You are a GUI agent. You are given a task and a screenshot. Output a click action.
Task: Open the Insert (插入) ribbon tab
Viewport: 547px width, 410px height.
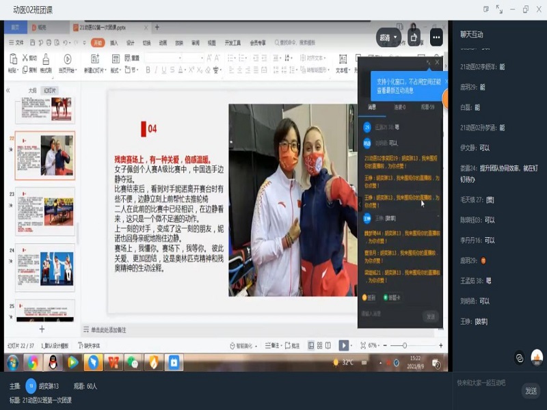(x=114, y=42)
